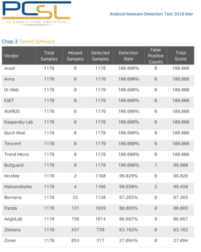
Task: Click the Avast vendor name
Action: click(x=10, y=68)
